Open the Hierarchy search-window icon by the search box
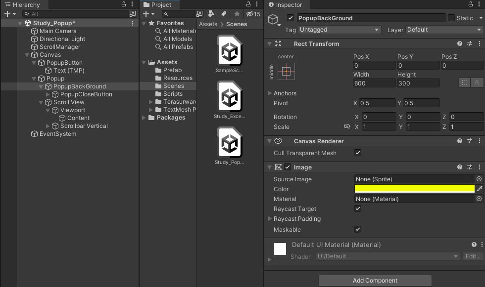The image size is (485, 287). point(133,14)
